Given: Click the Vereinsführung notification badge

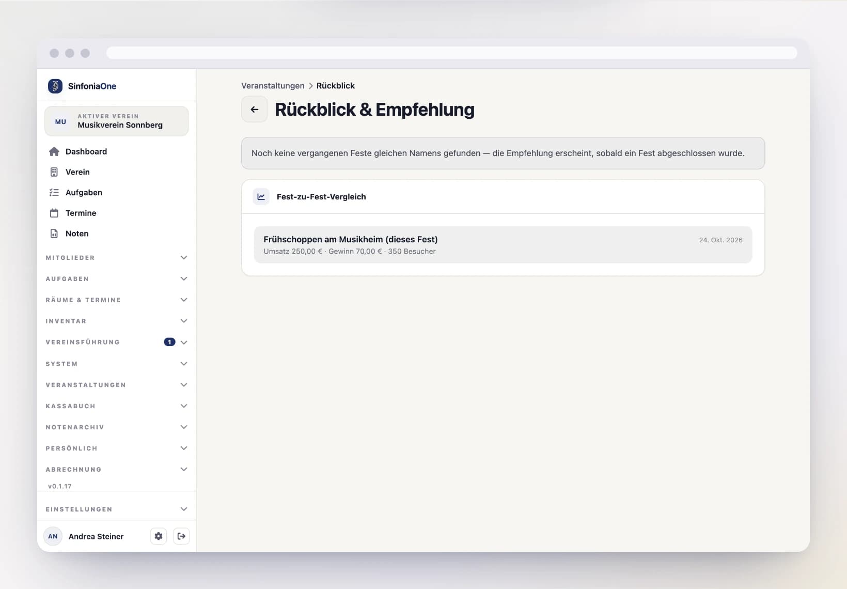Looking at the screenshot, I should [x=169, y=342].
